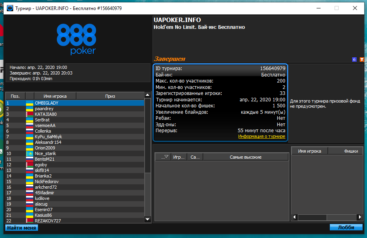367x238 pixels.
Task: Select player row REZAKOV727
Action: [75, 221]
